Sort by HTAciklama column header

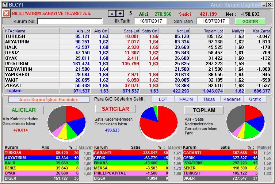(x=32, y=31)
